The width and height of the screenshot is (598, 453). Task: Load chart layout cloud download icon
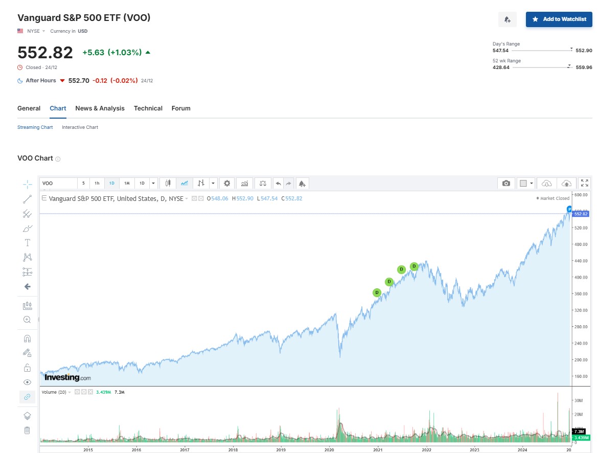pos(546,184)
